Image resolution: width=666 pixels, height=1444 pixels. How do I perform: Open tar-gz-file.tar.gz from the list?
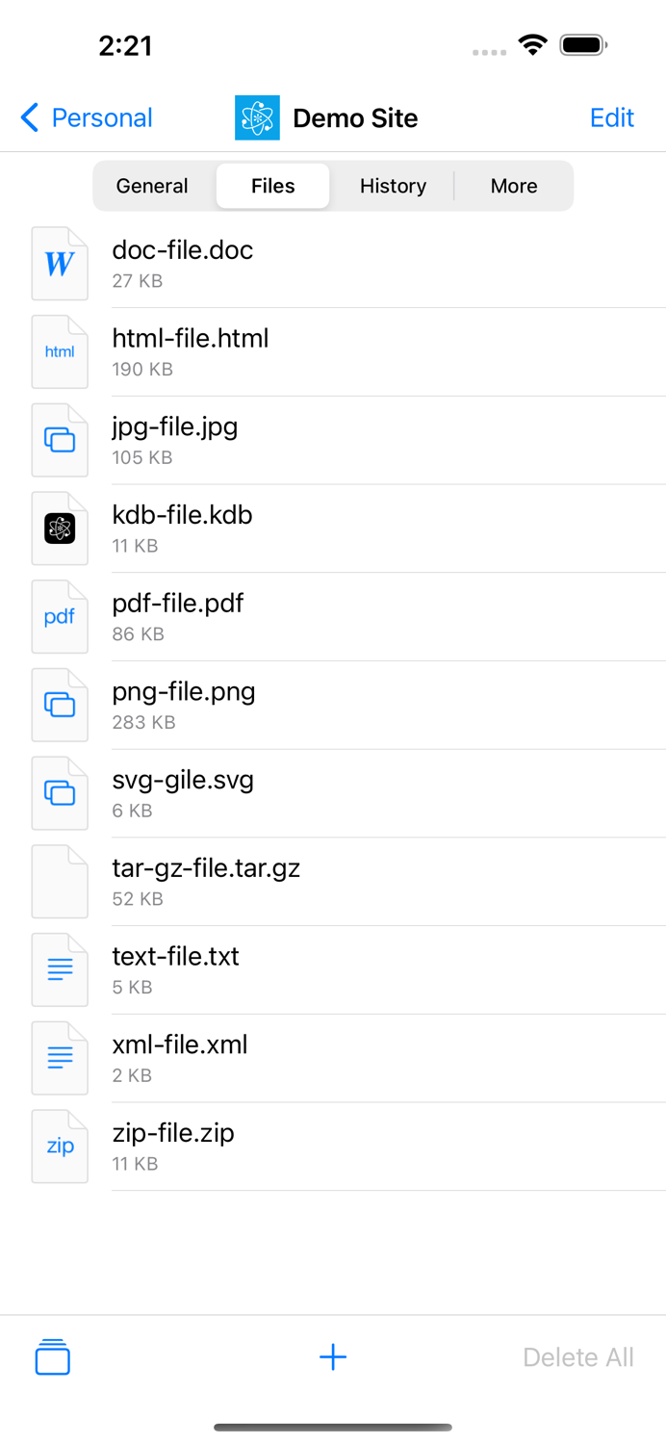[205, 868]
